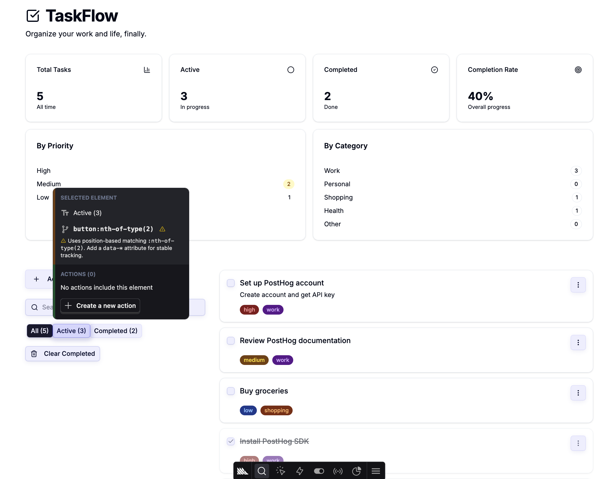Click the TaskFlow checkmark logo icon
The width and height of the screenshot is (611, 479).
33,16
